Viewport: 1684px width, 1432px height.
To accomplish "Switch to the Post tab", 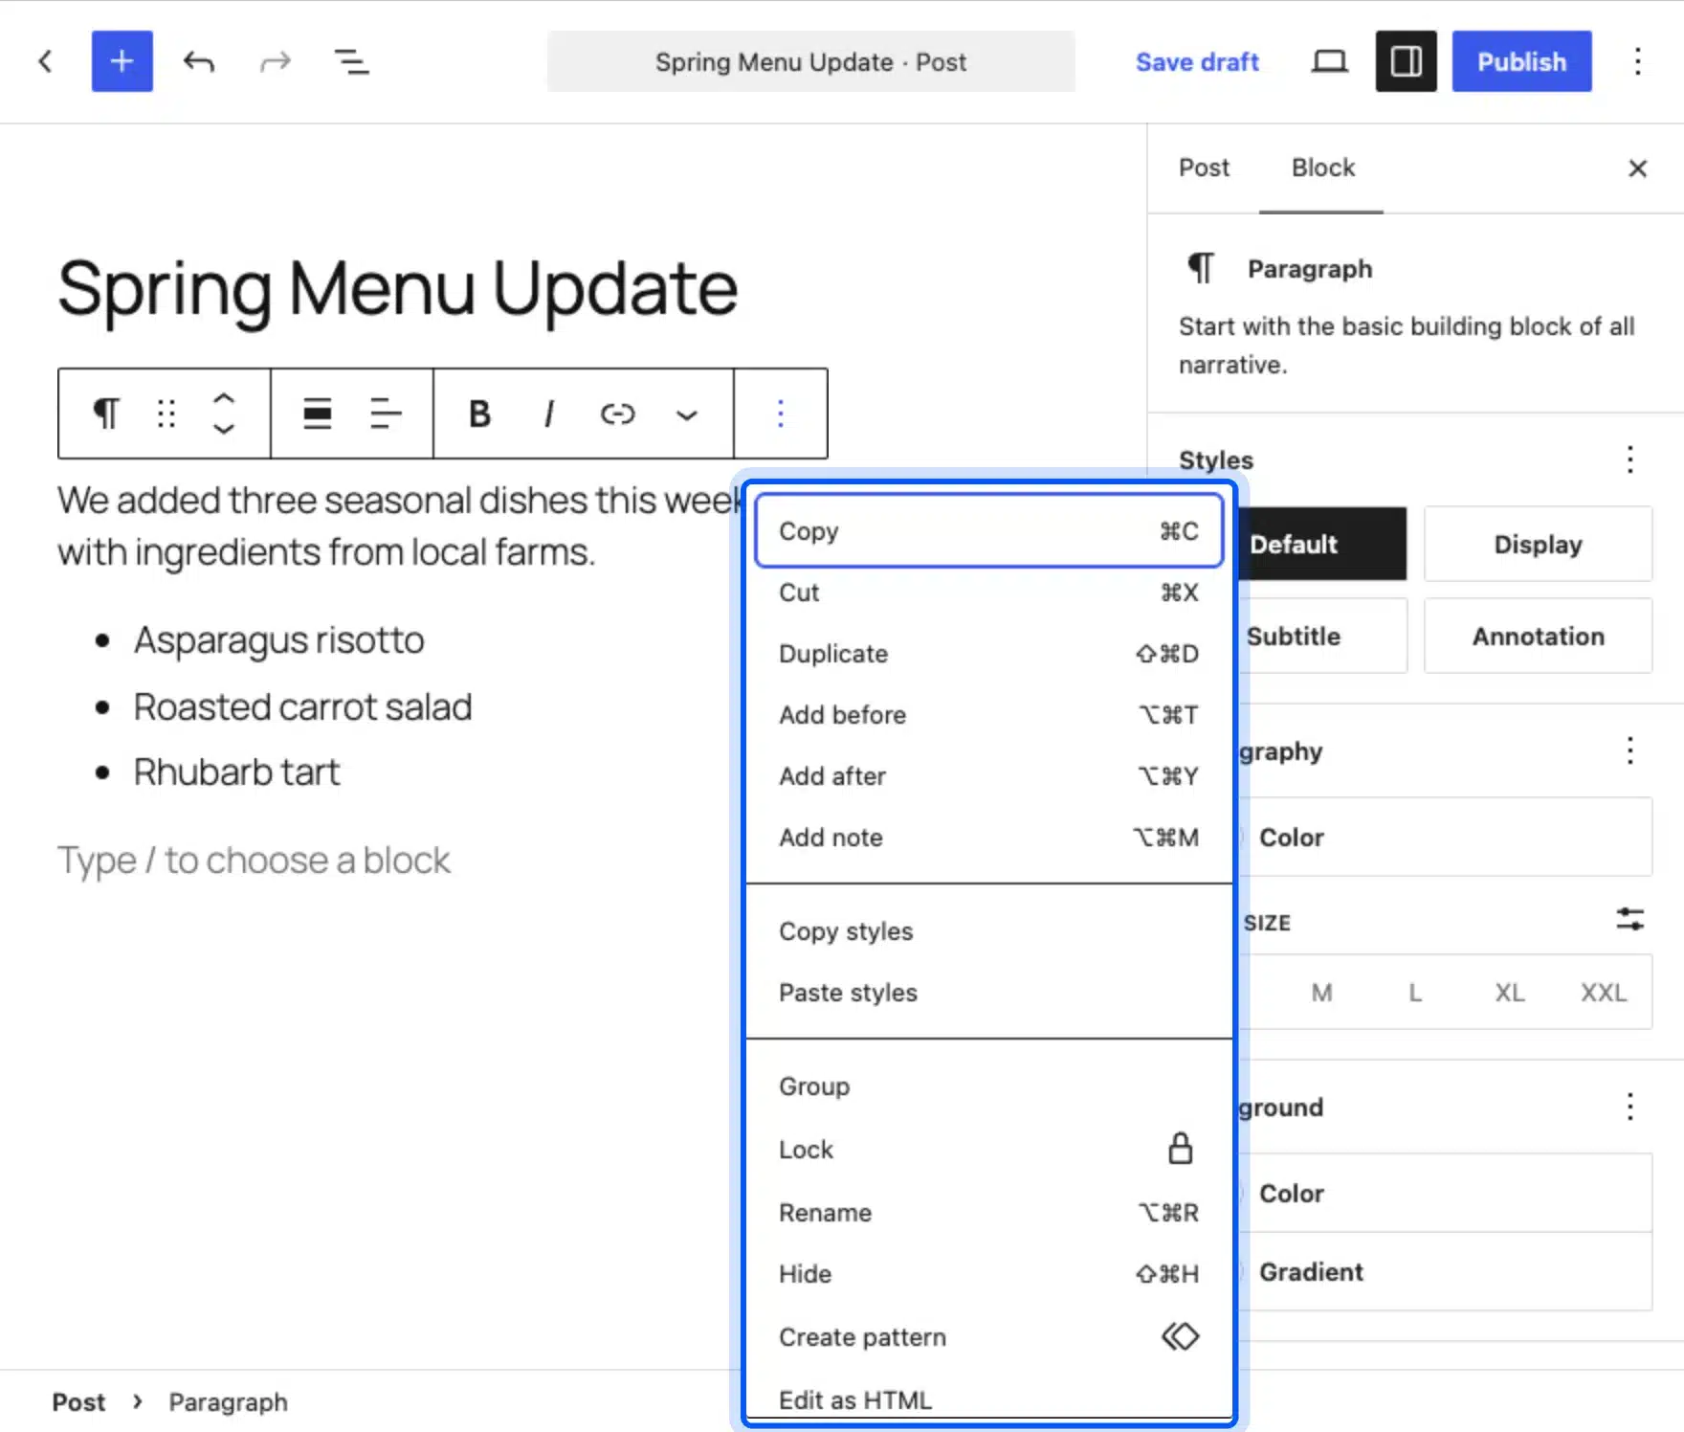I will coord(1204,168).
